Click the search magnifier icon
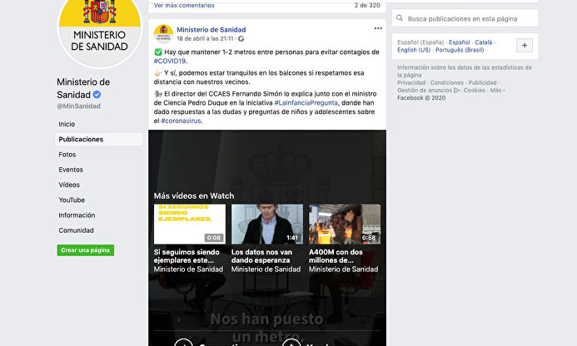Image resolution: width=577 pixels, height=346 pixels. tap(400, 18)
